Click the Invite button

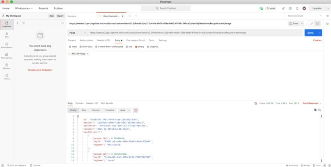point(271,9)
